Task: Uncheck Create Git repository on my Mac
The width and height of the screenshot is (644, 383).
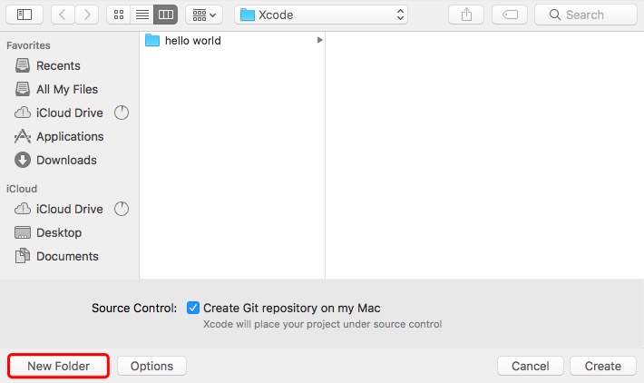Action: click(x=193, y=308)
